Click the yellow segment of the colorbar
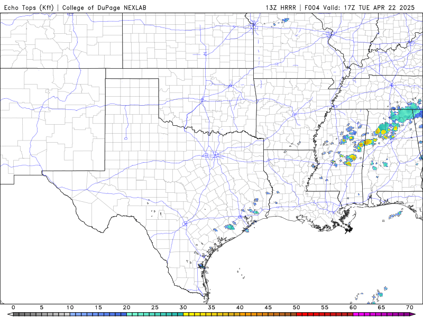423x317 pixels. pyautogui.click(x=212, y=314)
